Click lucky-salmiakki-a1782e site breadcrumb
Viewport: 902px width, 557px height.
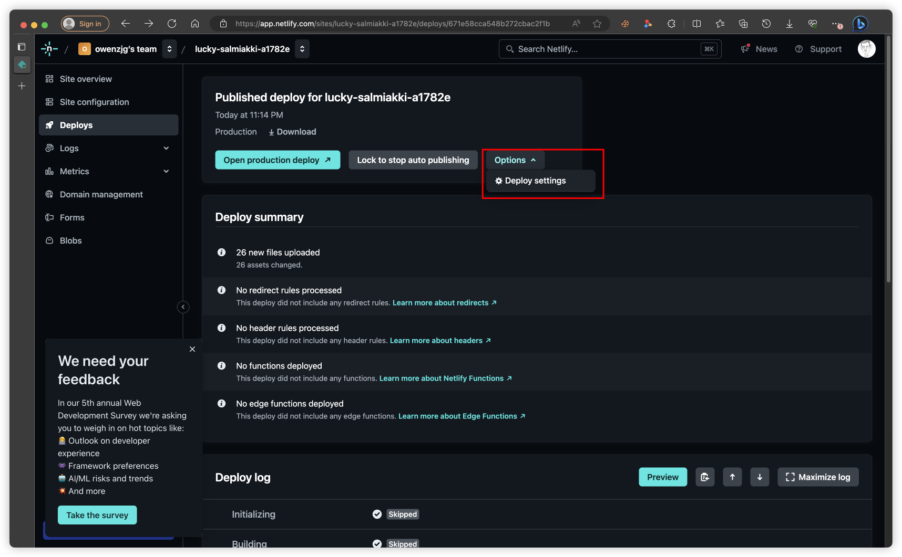click(242, 49)
